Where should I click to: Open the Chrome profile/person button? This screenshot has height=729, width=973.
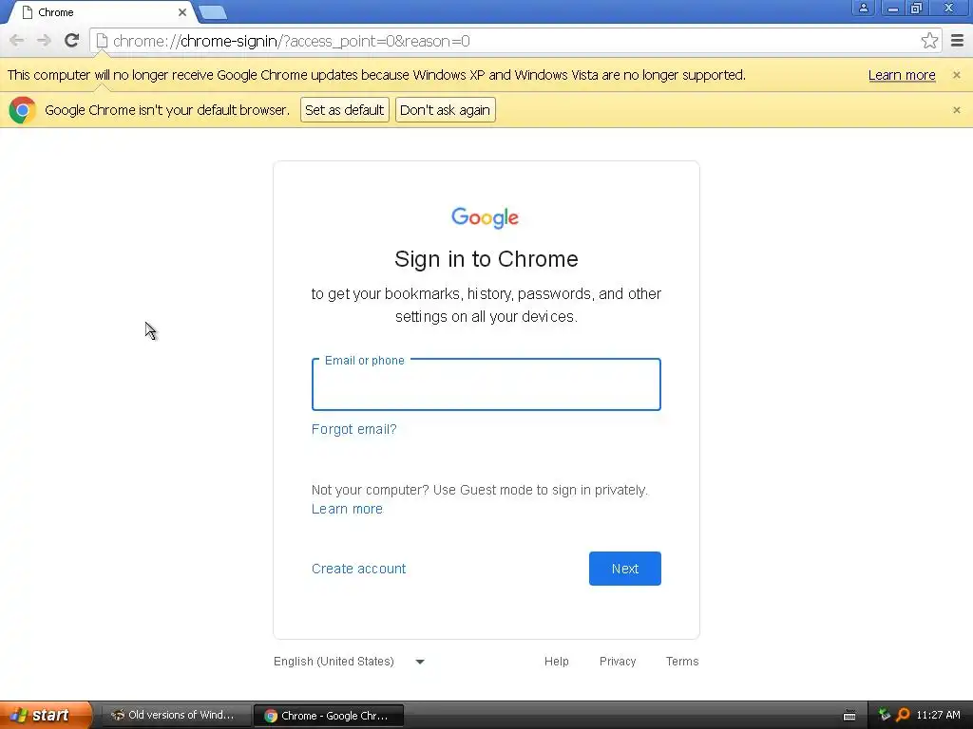click(x=863, y=8)
